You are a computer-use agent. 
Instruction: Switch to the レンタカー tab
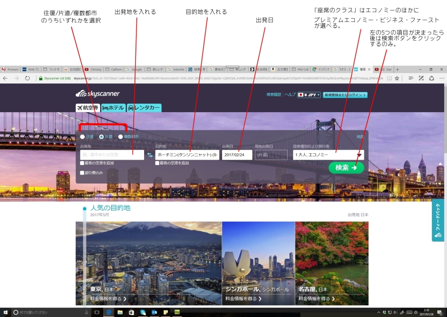pyautogui.click(x=144, y=108)
